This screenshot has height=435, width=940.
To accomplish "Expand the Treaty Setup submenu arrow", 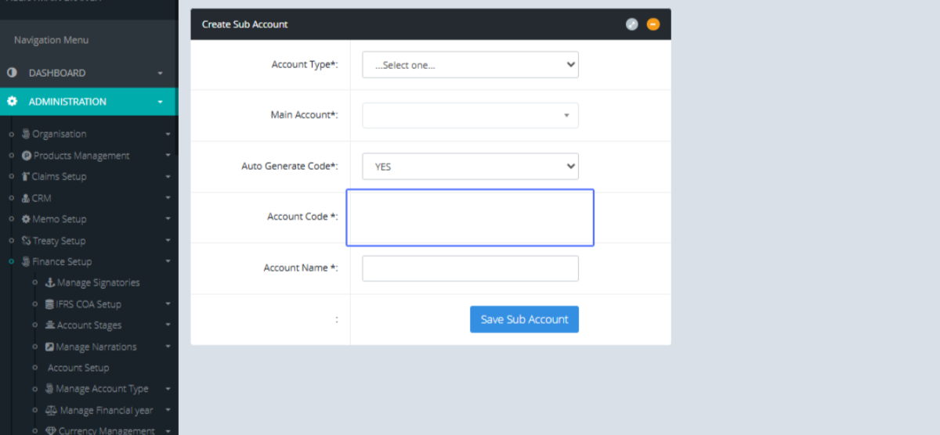I will (x=168, y=241).
